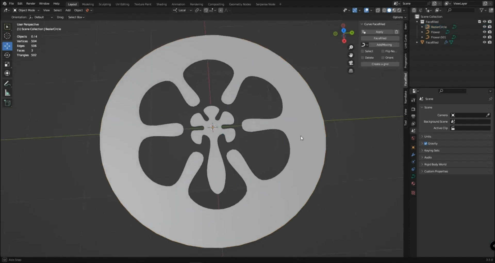Hide the Flower object with its eye icon
This screenshot has height=263, width=495.
coord(485,32)
